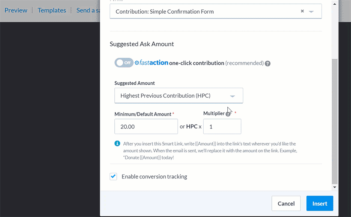Image resolution: width=351 pixels, height=217 pixels.
Task: Click the Minimum/Default Amount label
Action: pos(143,114)
